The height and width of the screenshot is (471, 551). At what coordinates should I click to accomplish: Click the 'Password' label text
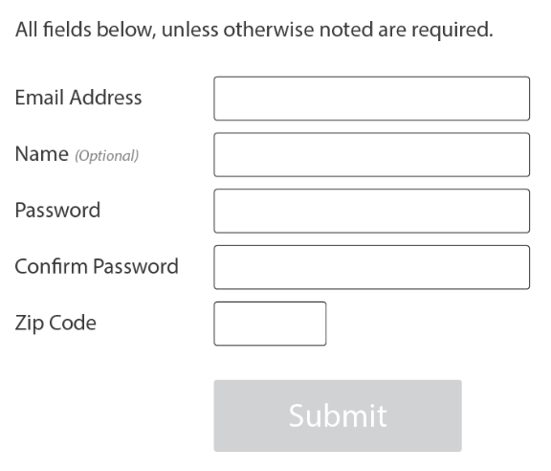click(x=57, y=211)
